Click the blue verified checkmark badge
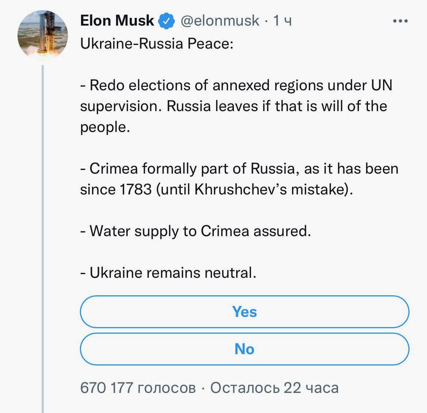 pyautogui.click(x=166, y=21)
